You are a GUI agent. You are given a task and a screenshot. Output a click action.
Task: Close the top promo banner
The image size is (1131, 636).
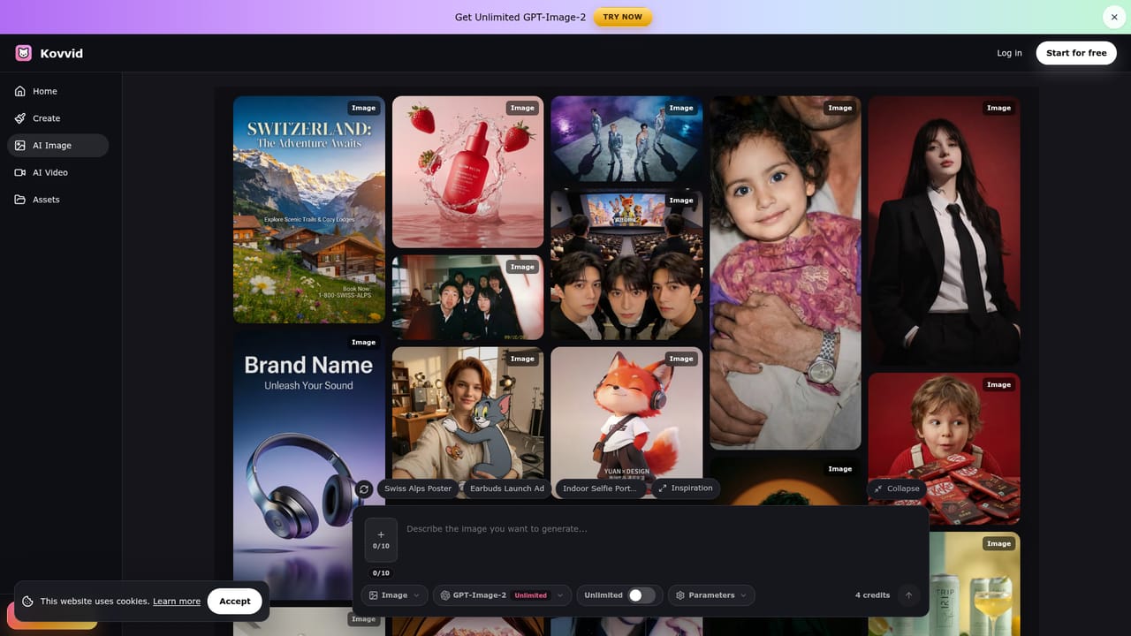pyautogui.click(x=1114, y=17)
